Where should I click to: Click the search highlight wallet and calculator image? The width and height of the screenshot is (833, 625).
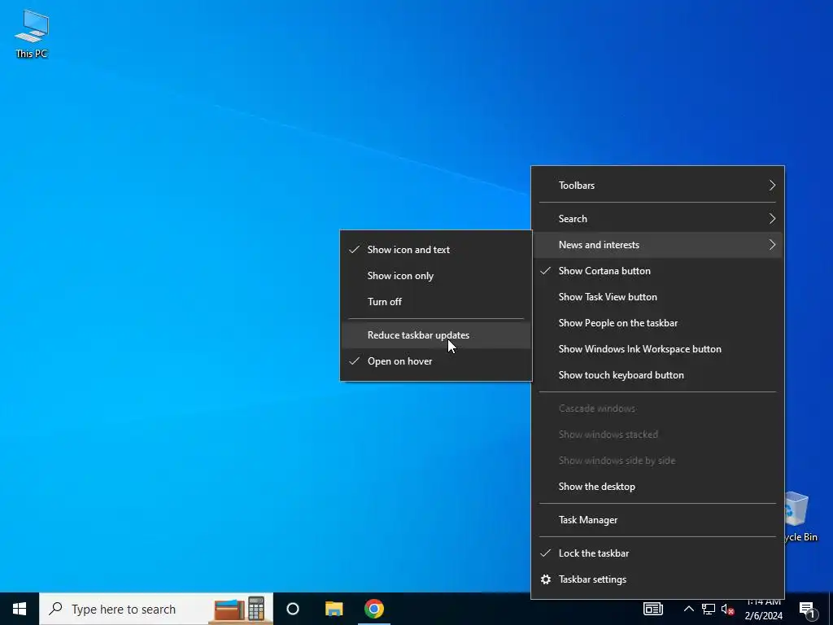pos(240,609)
